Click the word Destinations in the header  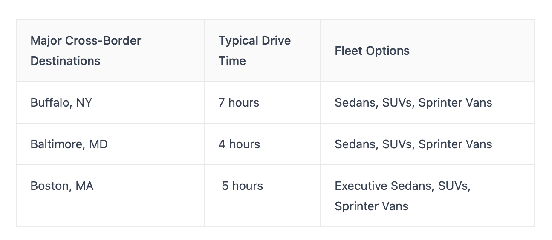(65, 61)
